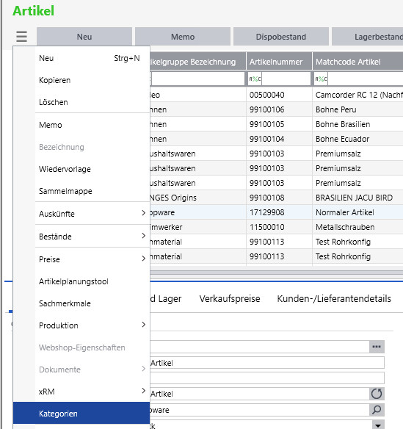The image size is (403, 429).
Task: Select cell Metallschrauben
Action: click(x=358, y=227)
